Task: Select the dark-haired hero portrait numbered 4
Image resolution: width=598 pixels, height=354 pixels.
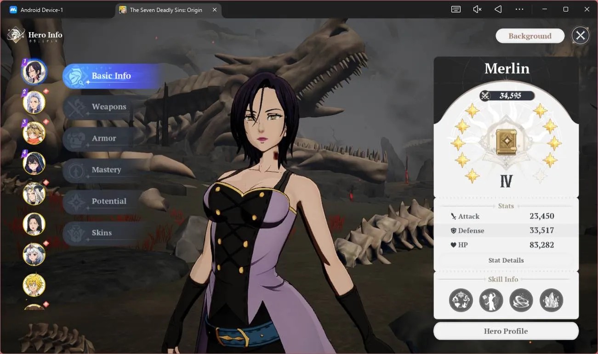Action: coord(34,163)
